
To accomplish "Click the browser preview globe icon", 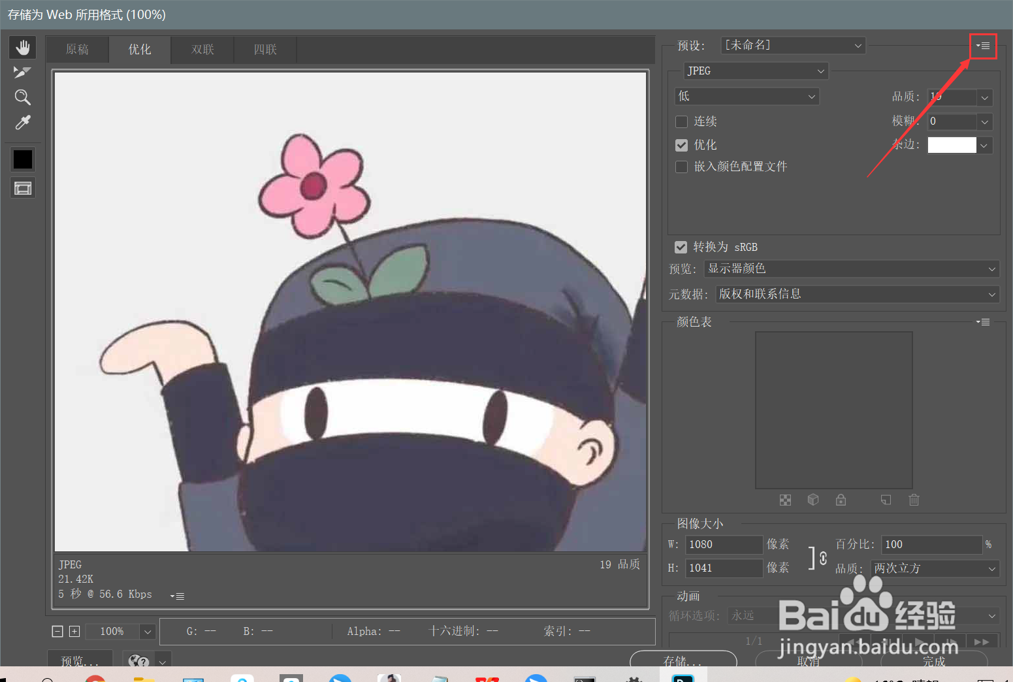I will coord(138,661).
